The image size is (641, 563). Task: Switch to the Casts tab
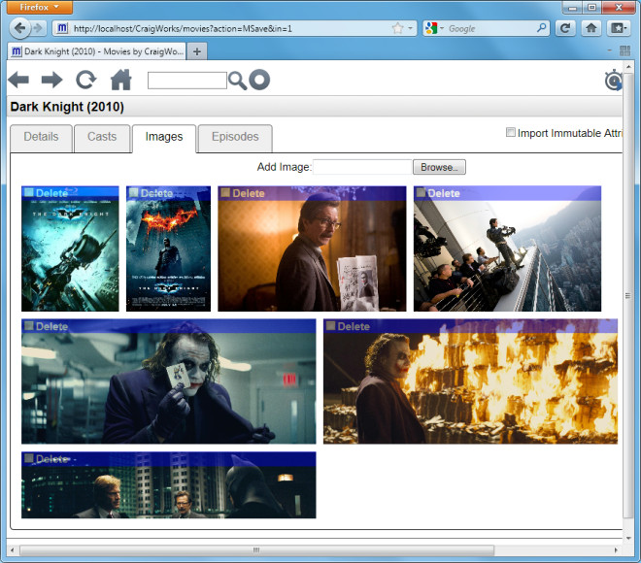point(102,138)
